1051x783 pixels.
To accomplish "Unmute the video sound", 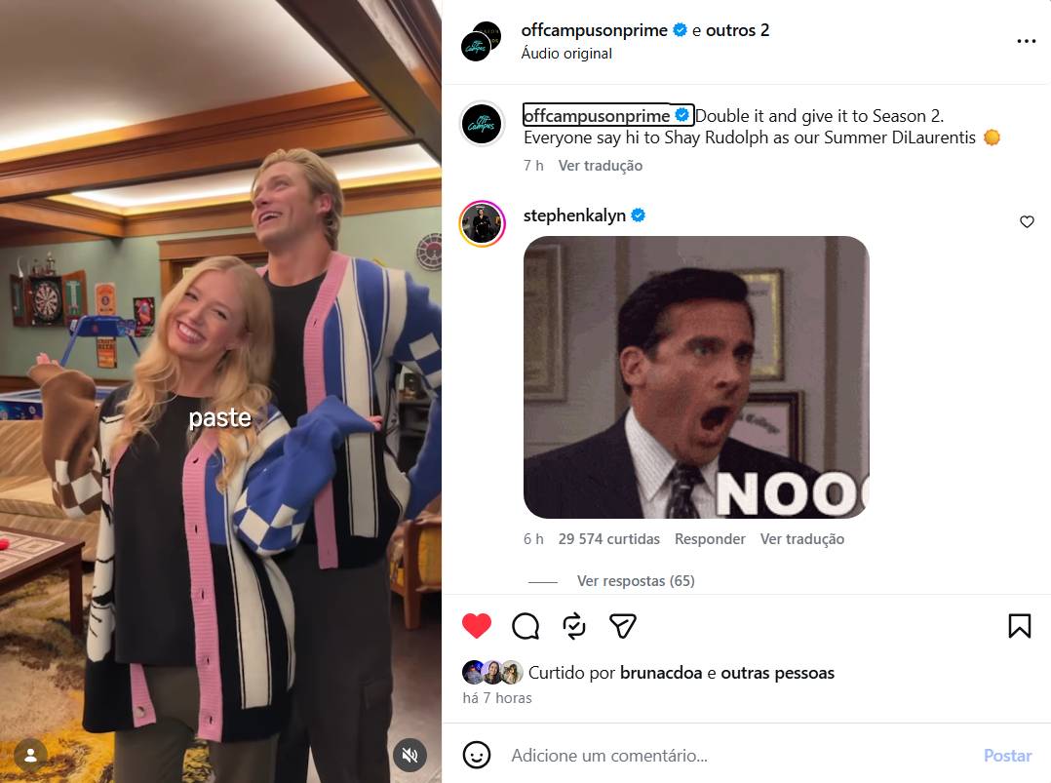I will (x=409, y=755).
